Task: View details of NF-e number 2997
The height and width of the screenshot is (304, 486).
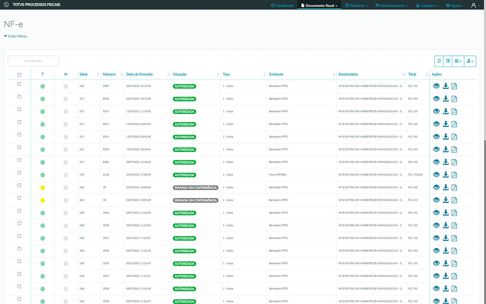Action: point(436,86)
